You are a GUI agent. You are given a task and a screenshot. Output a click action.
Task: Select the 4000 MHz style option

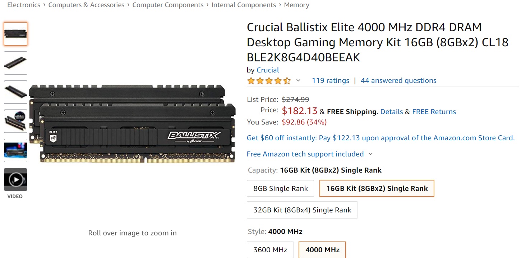pyautogui.click(x=322, y=250)
